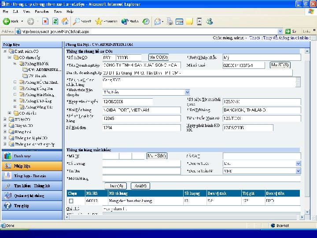Click the Thêm(A) add button
The height and width of the screenshot is (238, 317).
tap(117, 186)
